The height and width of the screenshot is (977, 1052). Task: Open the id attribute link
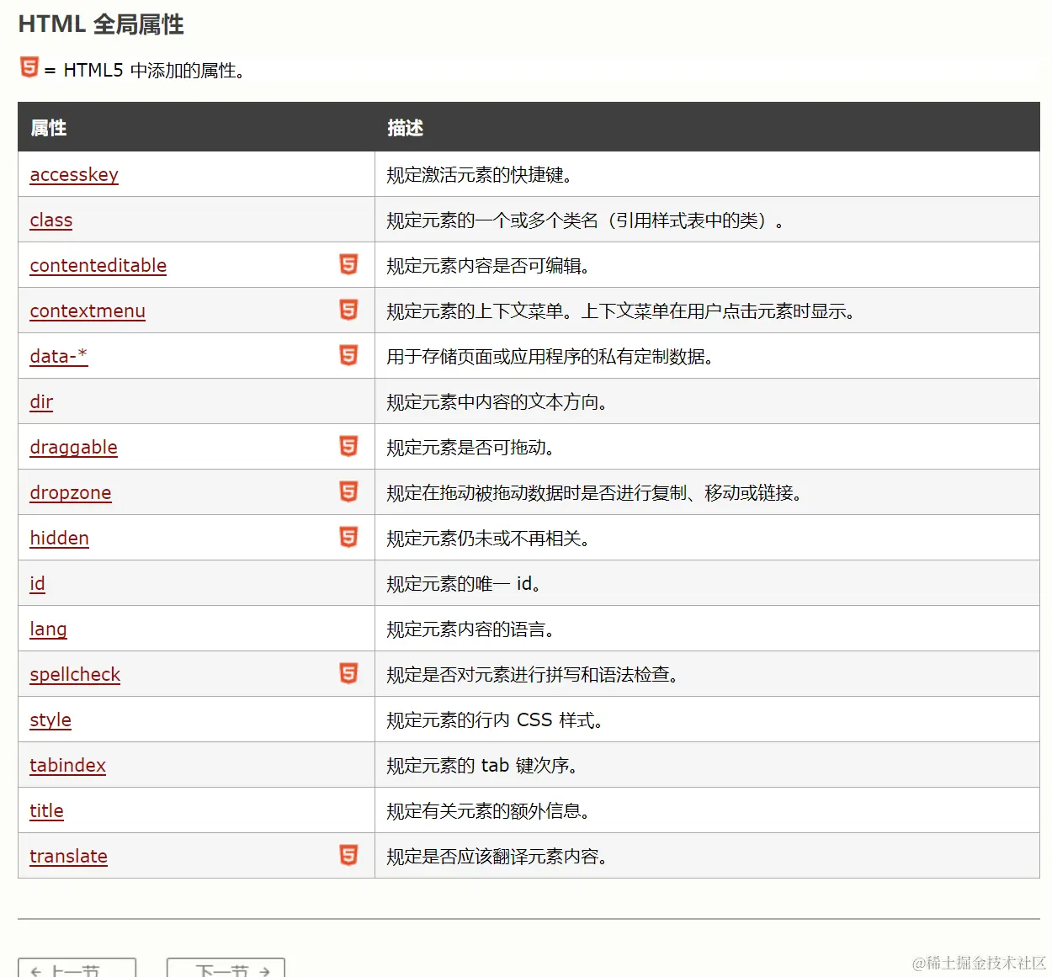pyautogui.click(x=37, y=584)
